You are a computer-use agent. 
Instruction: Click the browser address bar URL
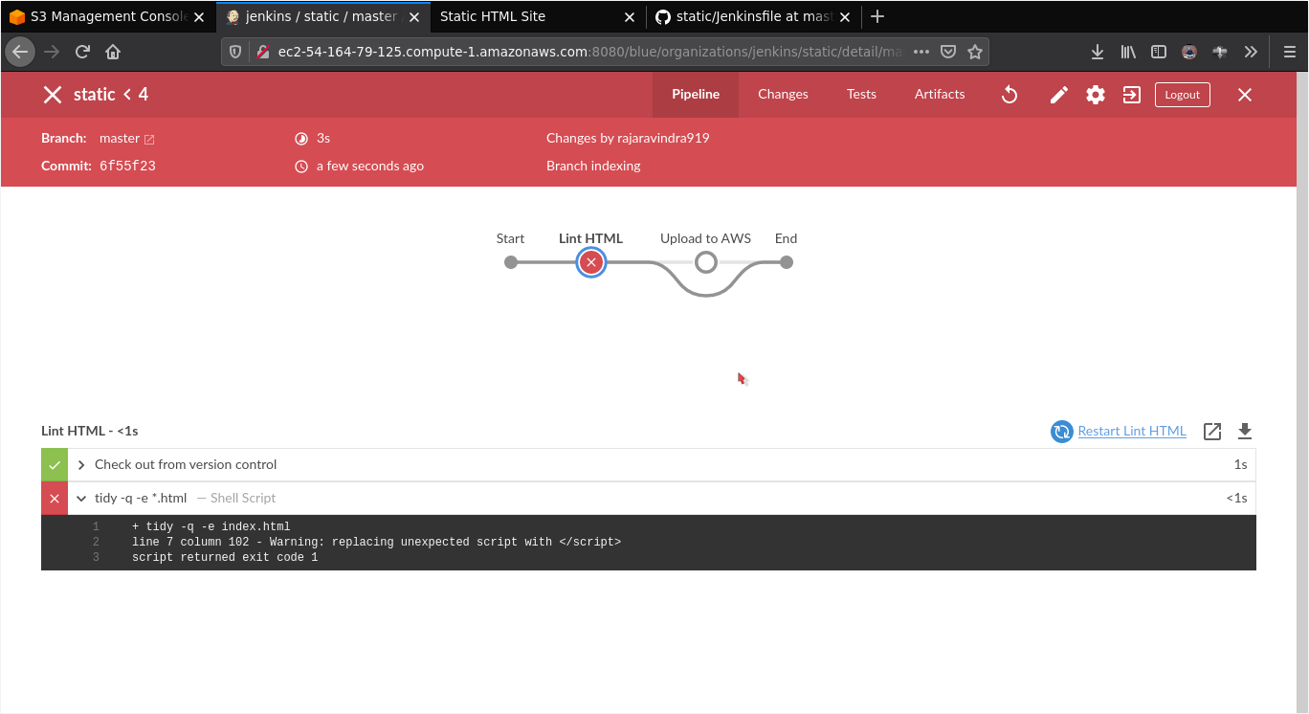589,52
